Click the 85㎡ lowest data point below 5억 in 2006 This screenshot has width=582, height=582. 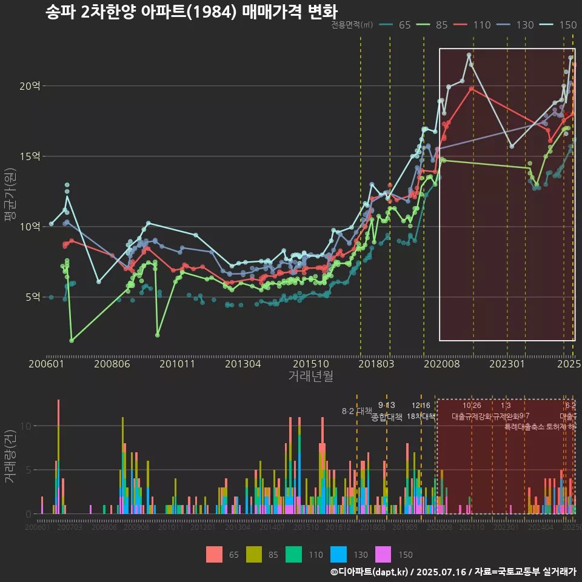pyautogui.click(x=72, y=340)
